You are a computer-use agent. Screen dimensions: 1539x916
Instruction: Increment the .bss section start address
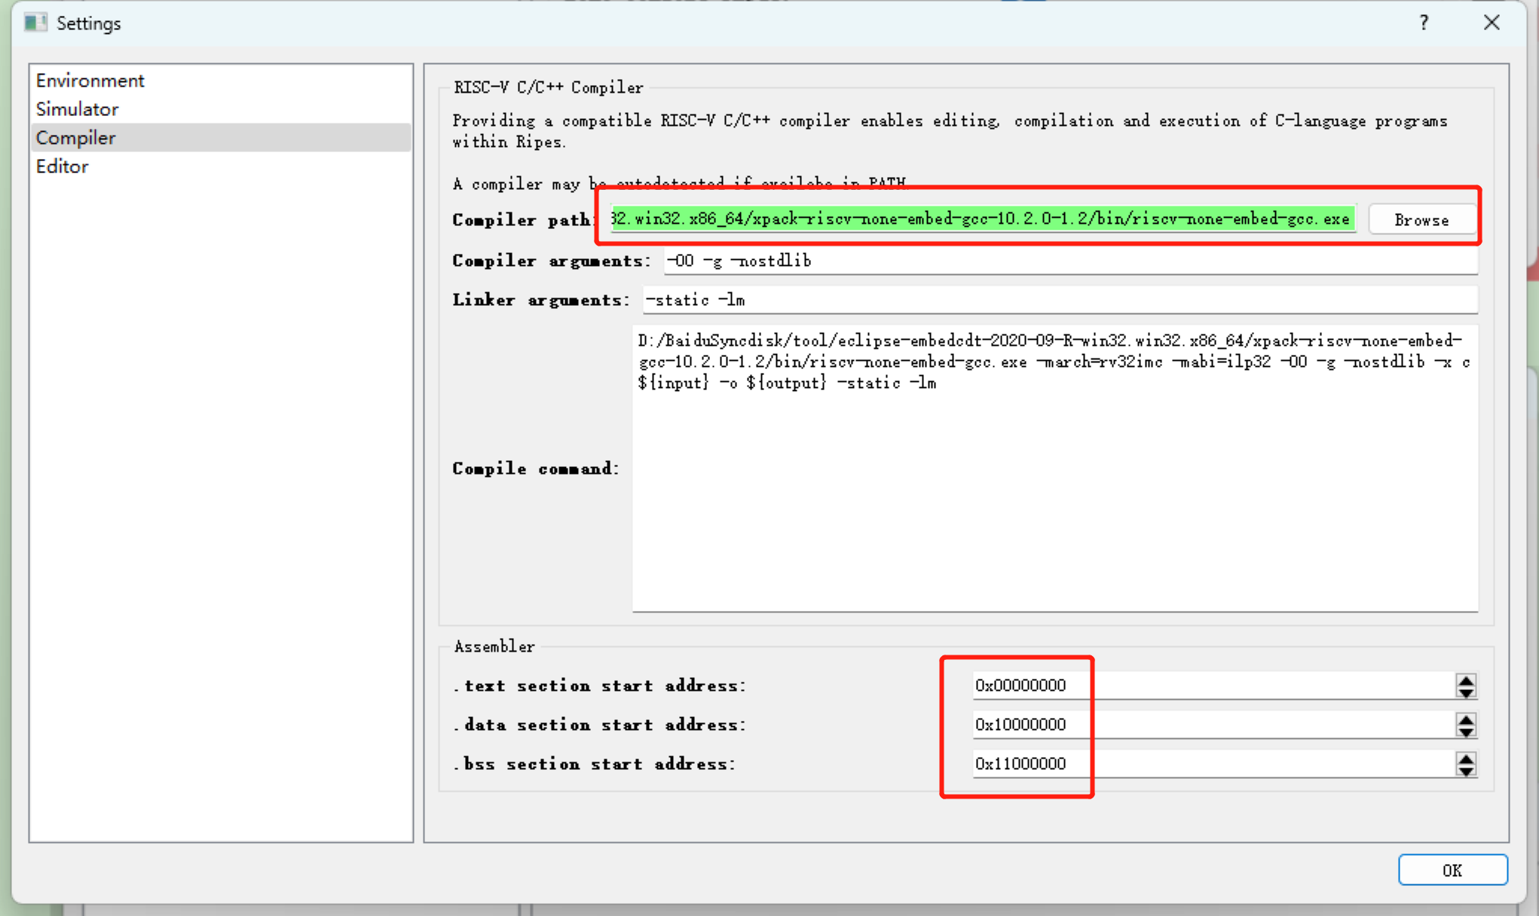coord(1466,759)
